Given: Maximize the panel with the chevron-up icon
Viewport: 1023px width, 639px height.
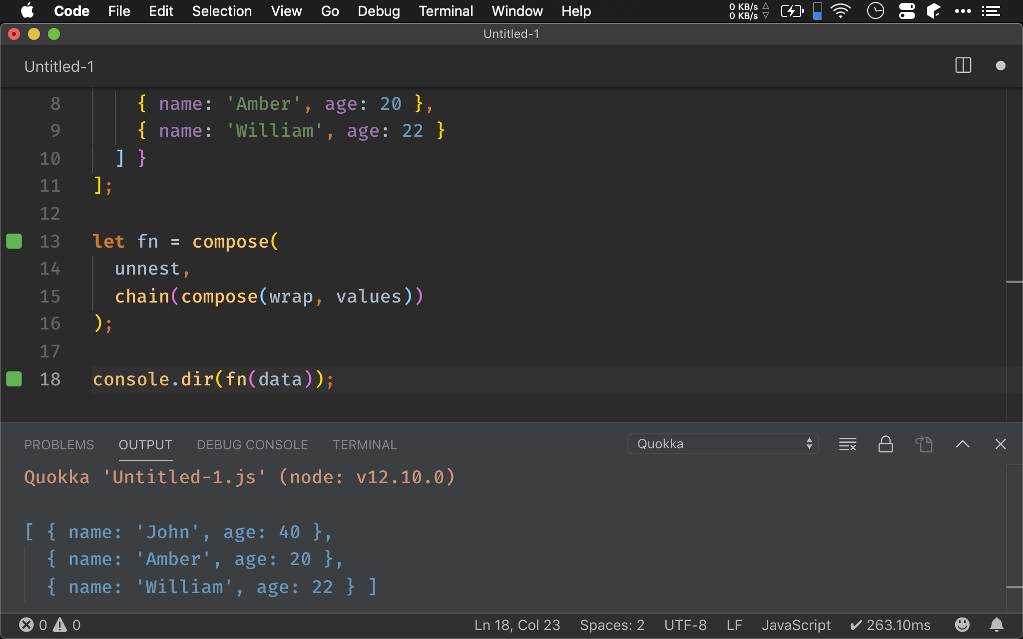Looking at the screenshot, I should 963,444.
